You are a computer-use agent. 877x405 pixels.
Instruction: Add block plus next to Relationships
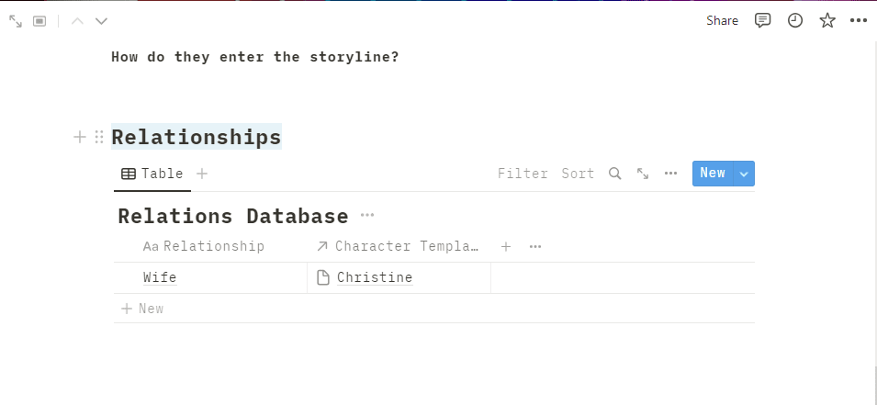coord(80,137)
